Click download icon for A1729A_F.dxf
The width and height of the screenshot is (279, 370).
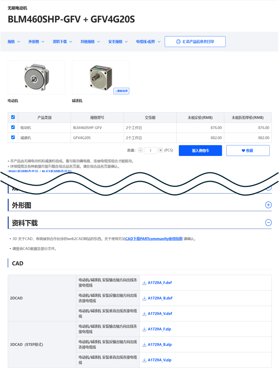pyautogui.click(x=144, y=283)
